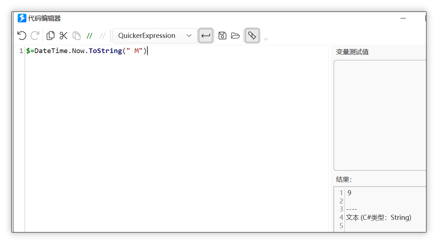
Task: Click the Quicker lightning logo in title bar
Action: pos(22,18)
